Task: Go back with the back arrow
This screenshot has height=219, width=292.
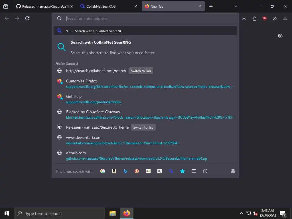Action: point(7,18)
